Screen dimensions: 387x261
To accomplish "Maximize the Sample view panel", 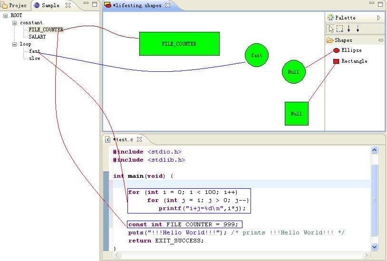I will (x=95, y=4).
